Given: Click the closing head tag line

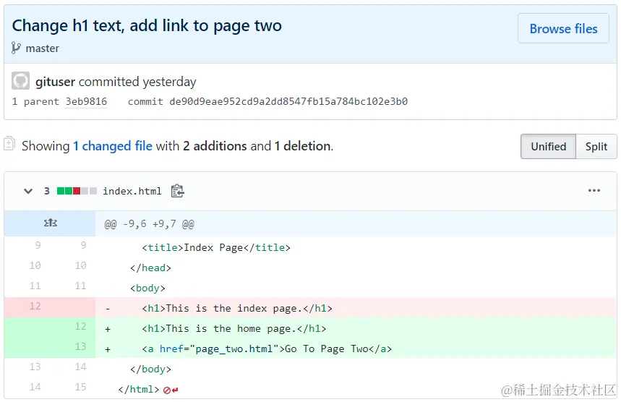Looking at the screenshot, I should 150,268.
